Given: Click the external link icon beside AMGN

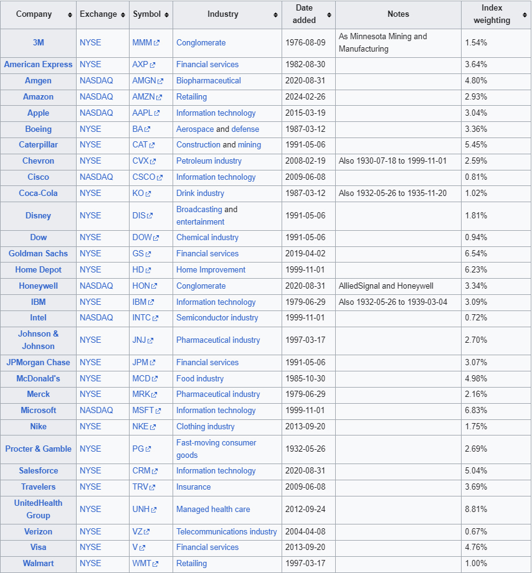Looking at the screenshot, I should (x=160, y=81).
